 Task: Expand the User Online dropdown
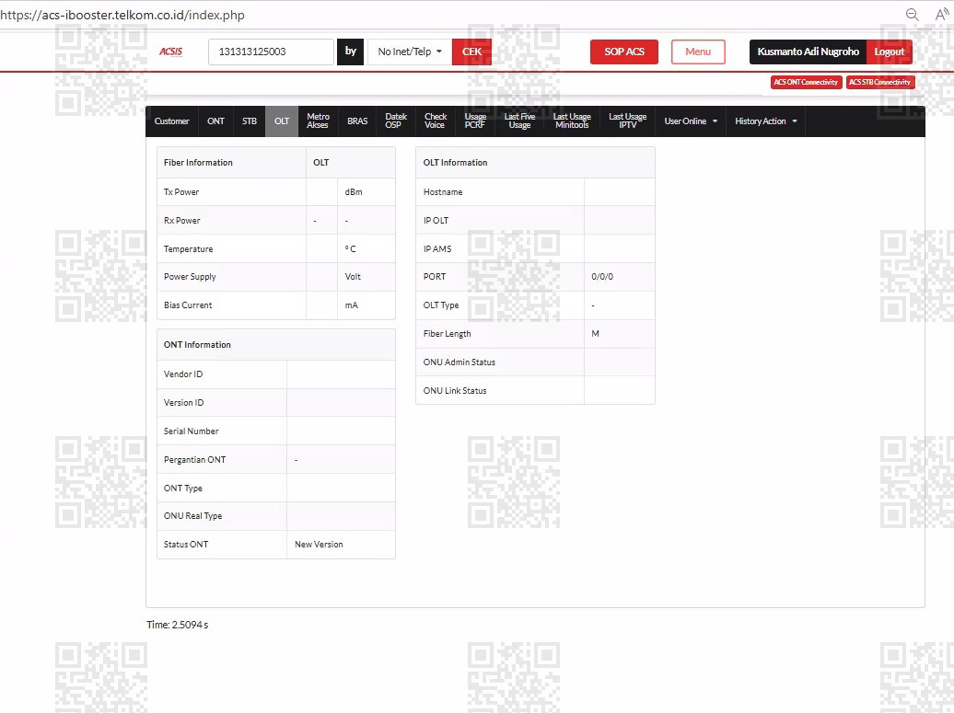click(691, 121)
